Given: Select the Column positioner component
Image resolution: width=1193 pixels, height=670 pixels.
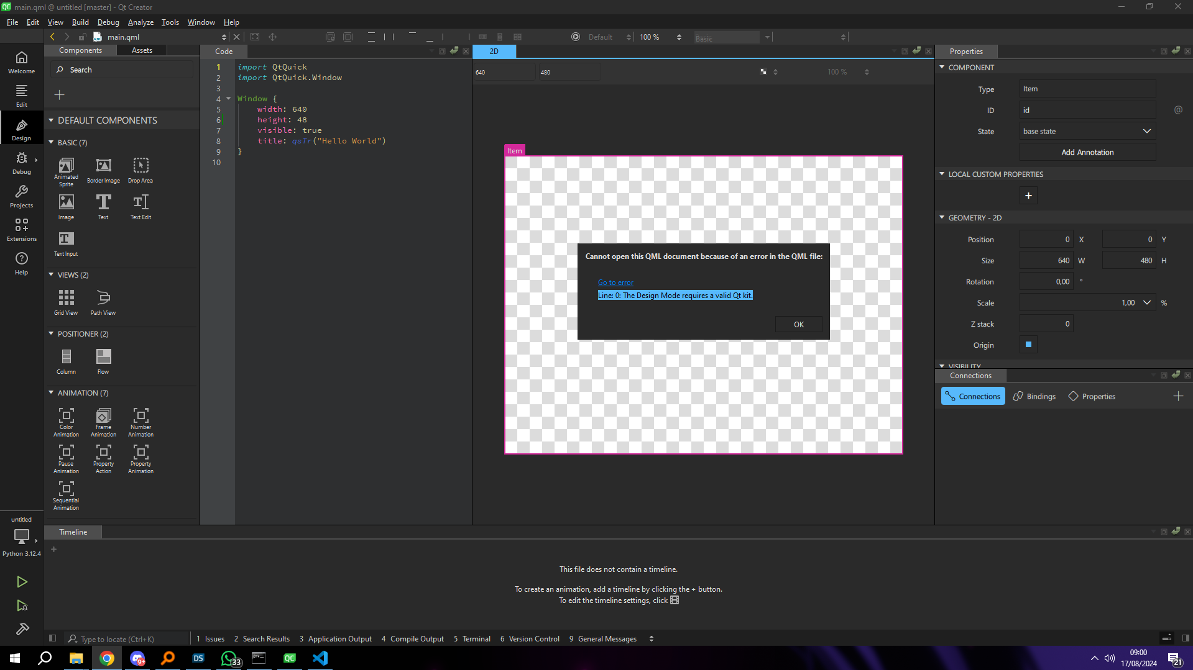Looking at the screenshot, I should click(x=66, y=362).
